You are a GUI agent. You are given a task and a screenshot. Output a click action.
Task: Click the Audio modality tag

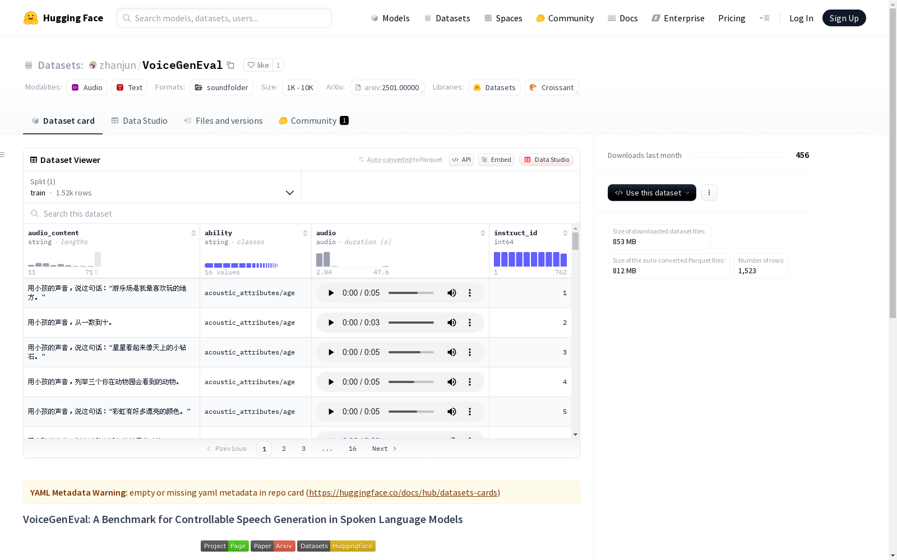87,87
